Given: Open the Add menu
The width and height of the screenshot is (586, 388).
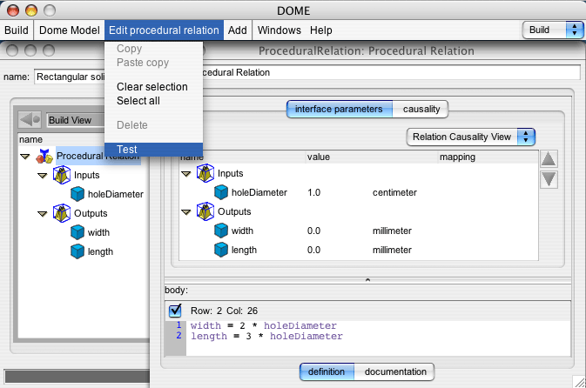Looking at the screenshot, I should point(238,30).
